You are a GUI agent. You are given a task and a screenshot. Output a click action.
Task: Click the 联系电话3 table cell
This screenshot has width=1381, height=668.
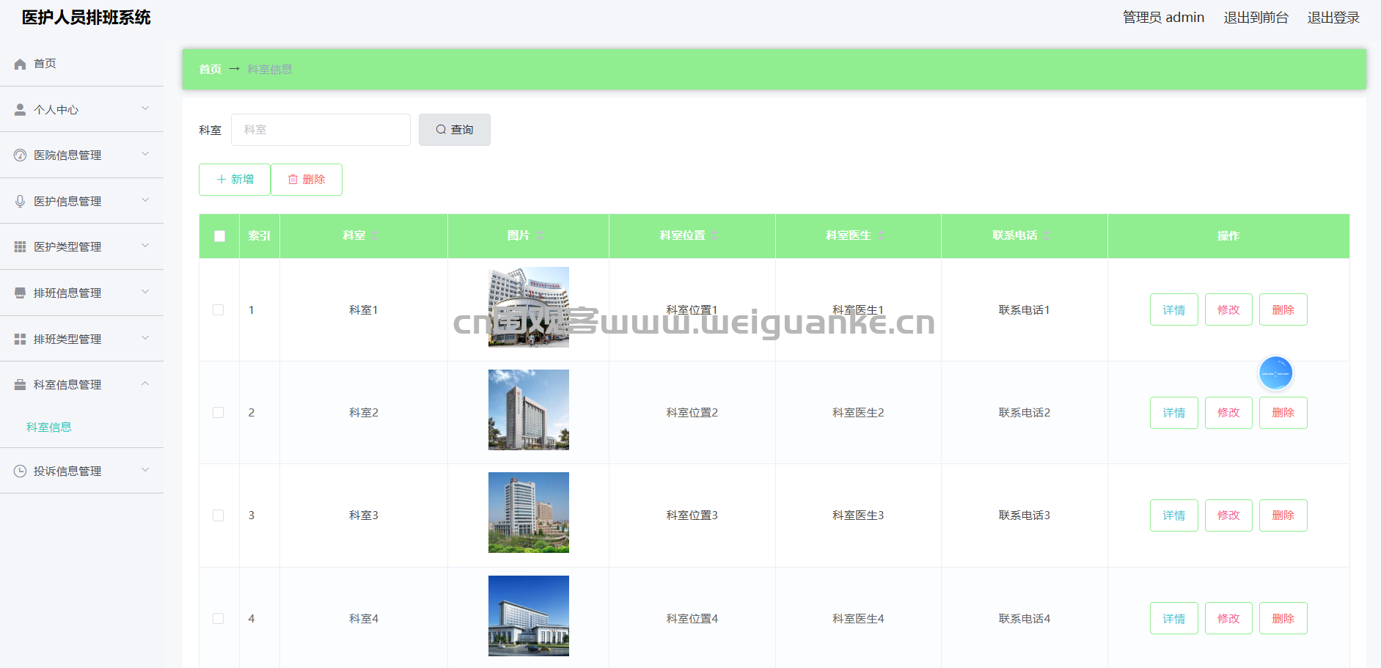click(x=1024, y=515)
